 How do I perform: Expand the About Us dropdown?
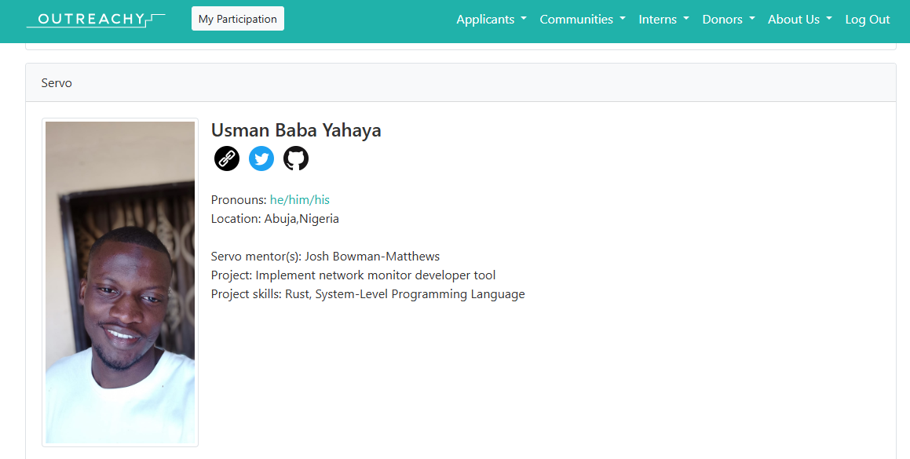coord(800,19)
